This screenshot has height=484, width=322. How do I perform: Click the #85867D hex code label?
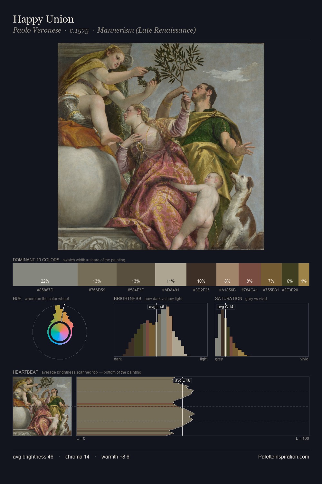[45, 290]
